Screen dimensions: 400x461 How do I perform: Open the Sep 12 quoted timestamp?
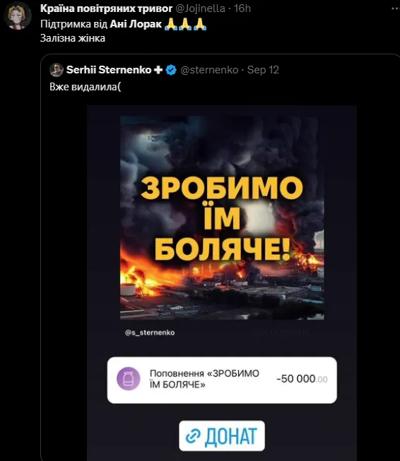coord(263,70)
